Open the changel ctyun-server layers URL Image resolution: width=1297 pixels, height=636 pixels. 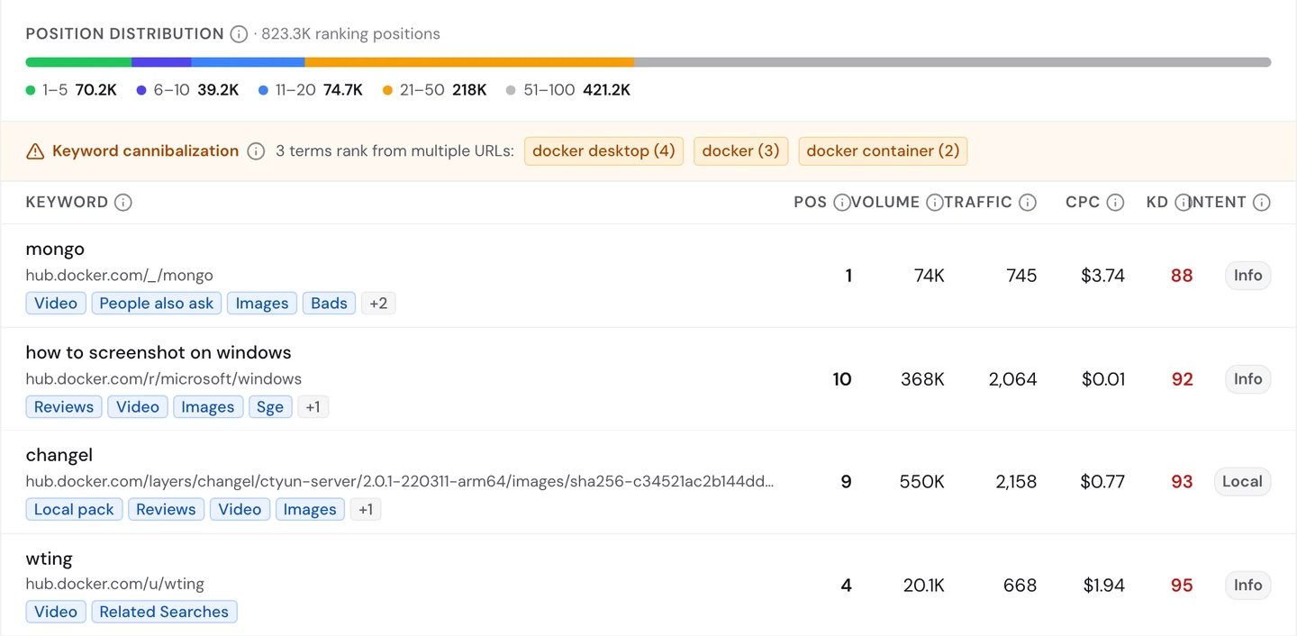click(399, 482)
